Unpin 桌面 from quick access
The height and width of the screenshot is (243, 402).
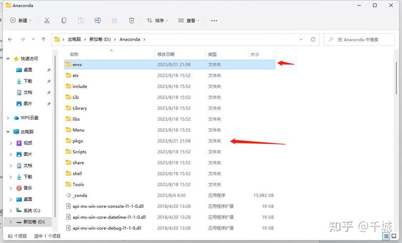tap(49, 70)
